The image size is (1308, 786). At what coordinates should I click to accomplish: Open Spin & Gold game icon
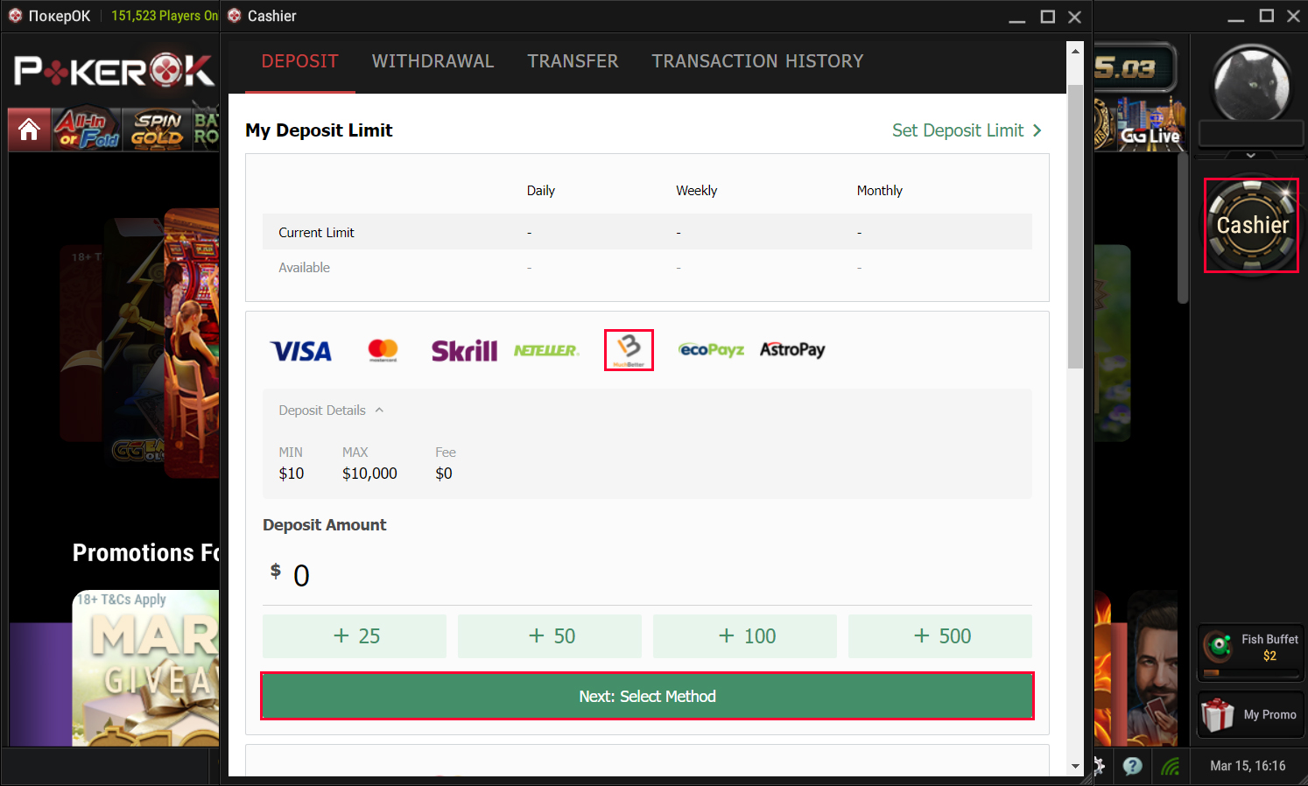click(157, 130)
